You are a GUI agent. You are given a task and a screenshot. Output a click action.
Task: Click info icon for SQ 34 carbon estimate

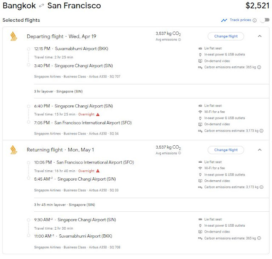click(261, 131)
